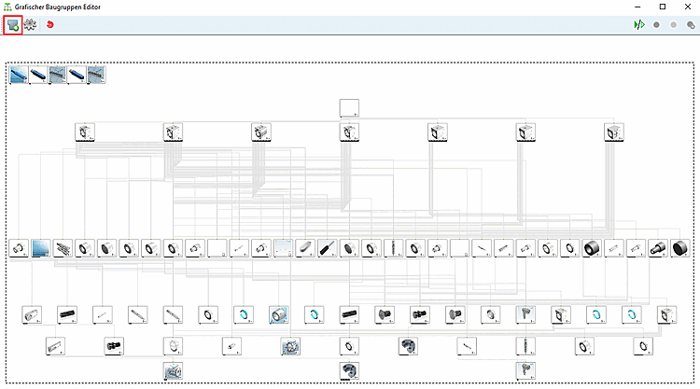Click the dark grey circle toolbar icon
This screenshot has width=700, height=389.
coord(656,25)
